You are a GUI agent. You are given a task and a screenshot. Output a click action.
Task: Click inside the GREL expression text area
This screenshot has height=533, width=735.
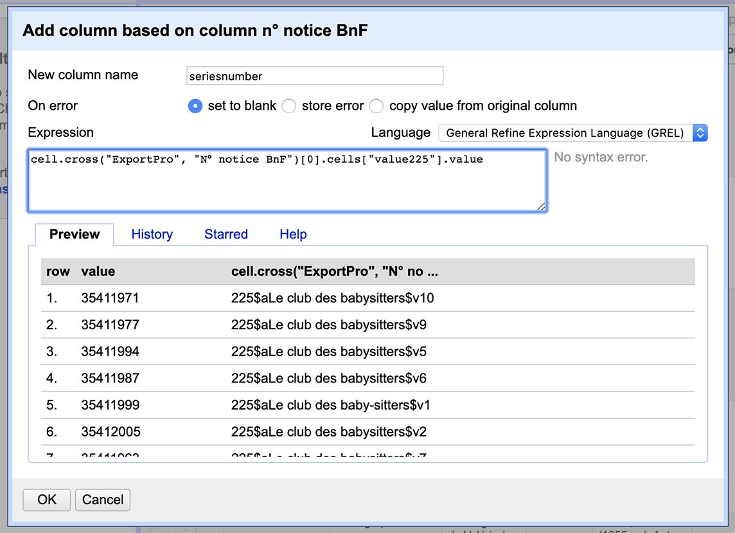click(x=287, y=181)
